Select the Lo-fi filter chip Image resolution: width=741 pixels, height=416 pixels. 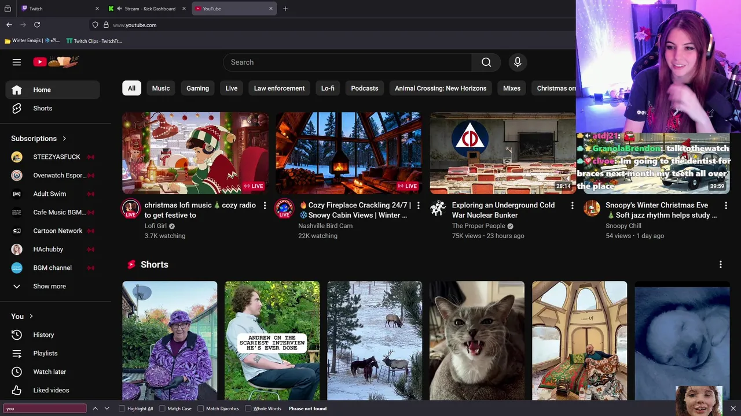[x=328, y=88]
